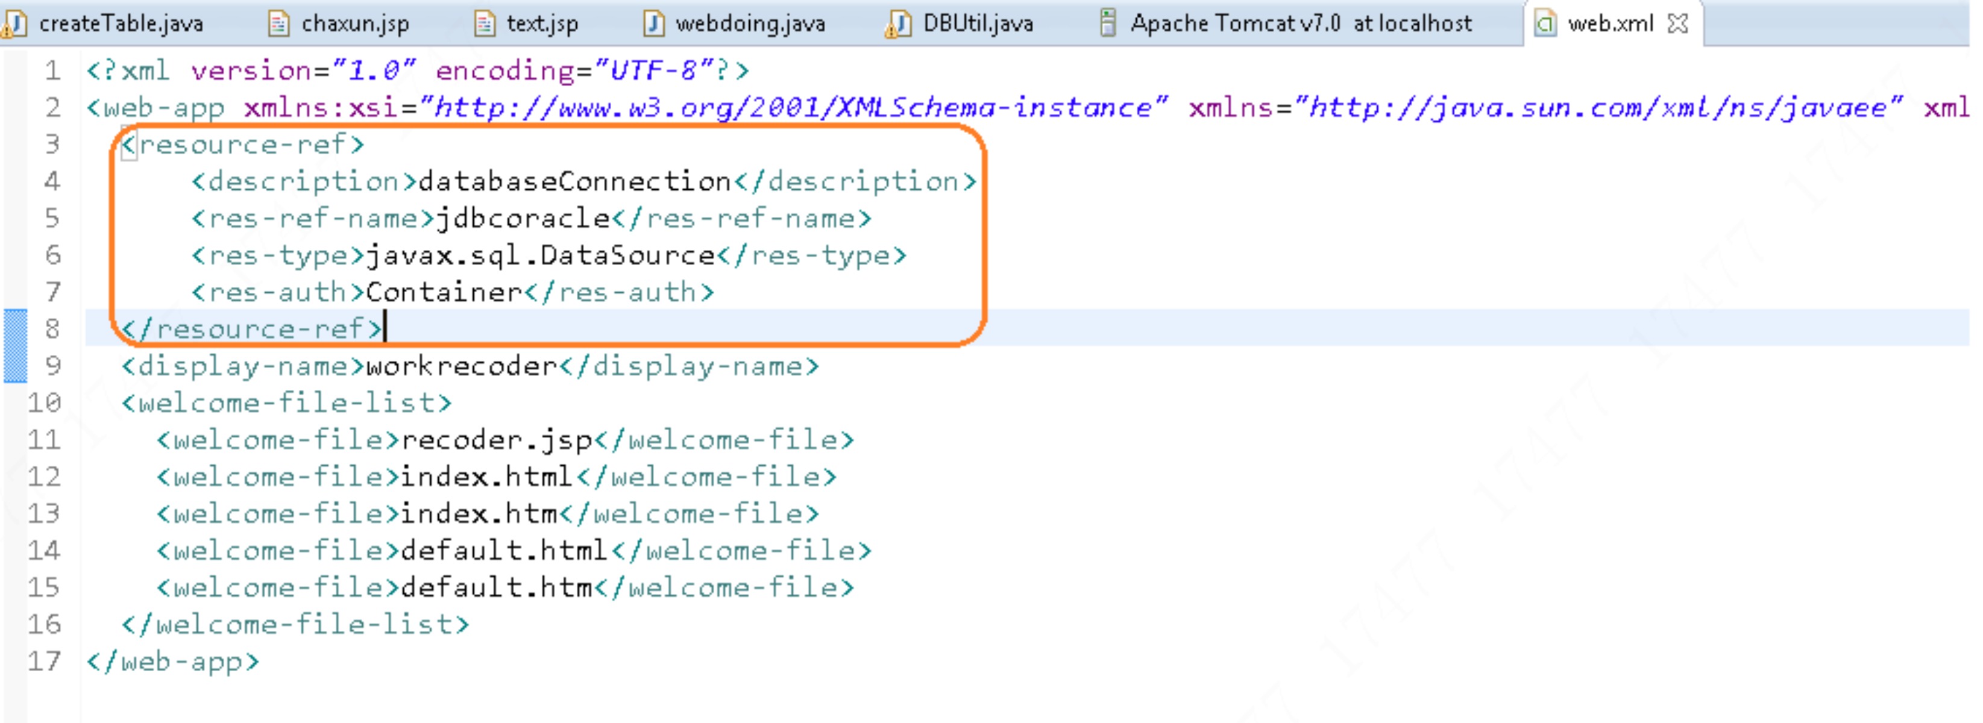This screenshot has width=1983, height=723.
Task: Open the chaxun.jsp editor tab
Action: click(x=354, y=24)
